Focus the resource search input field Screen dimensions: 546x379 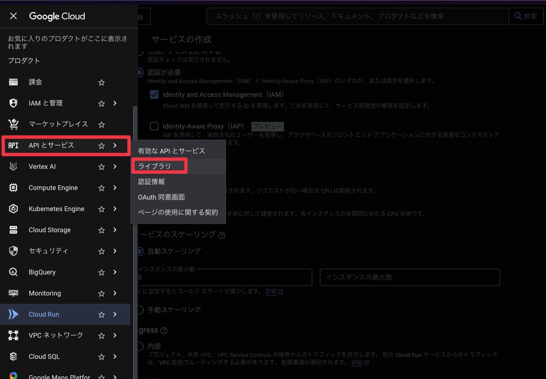[358, 16]
